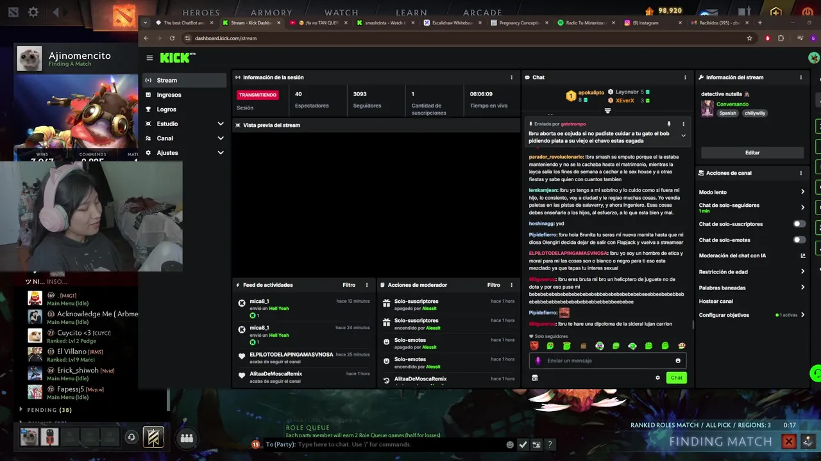Open Moderación del chat con IA external link

pos(802,255)
